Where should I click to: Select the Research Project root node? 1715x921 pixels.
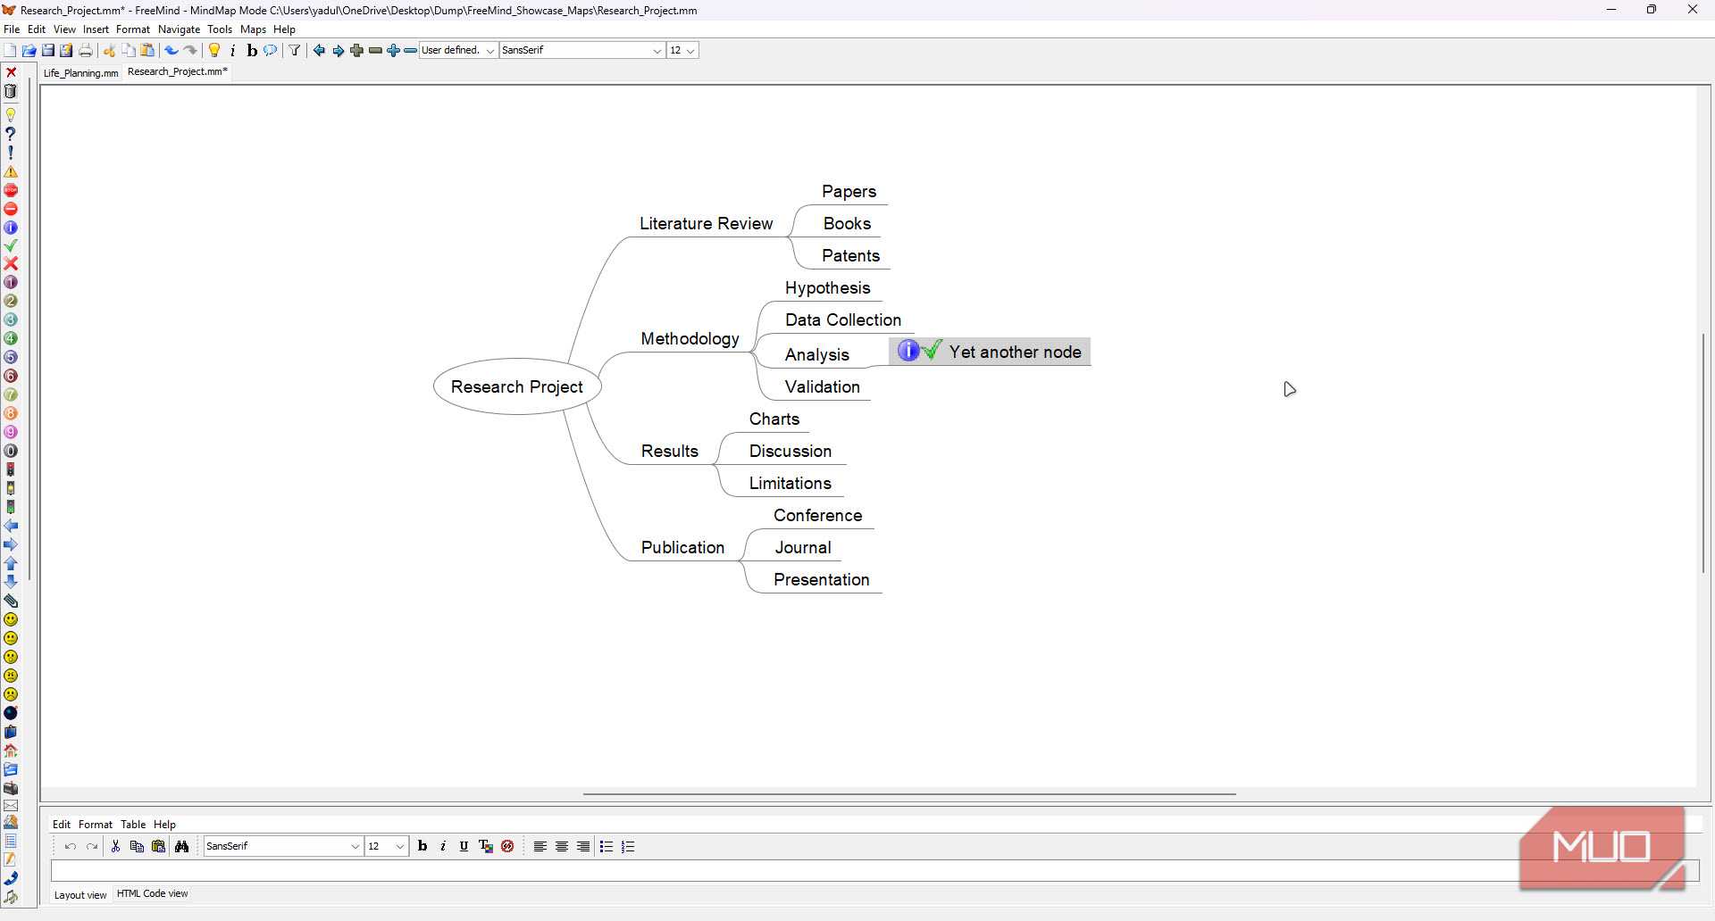pos(517,386)
